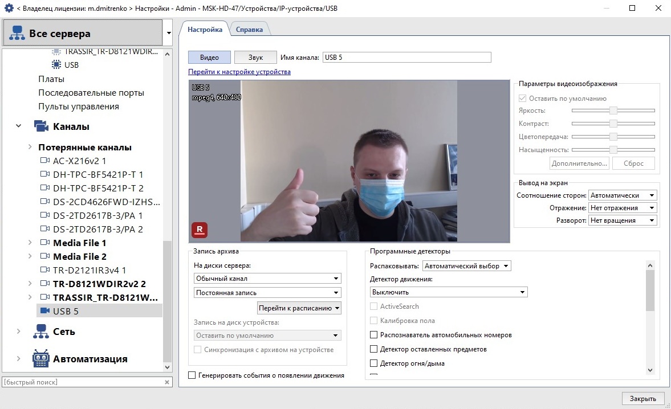Image resolution: width=671 pixels, height=409 pixels.
Task: Open the Запись на диск устройства dropdown
Action: pos(267,336)
